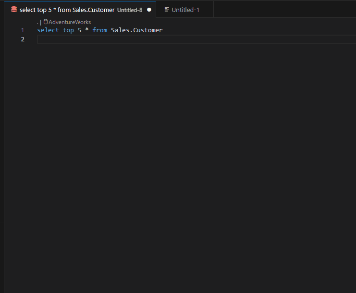Switch to the Untitled-1 tab

coord(185,10)
